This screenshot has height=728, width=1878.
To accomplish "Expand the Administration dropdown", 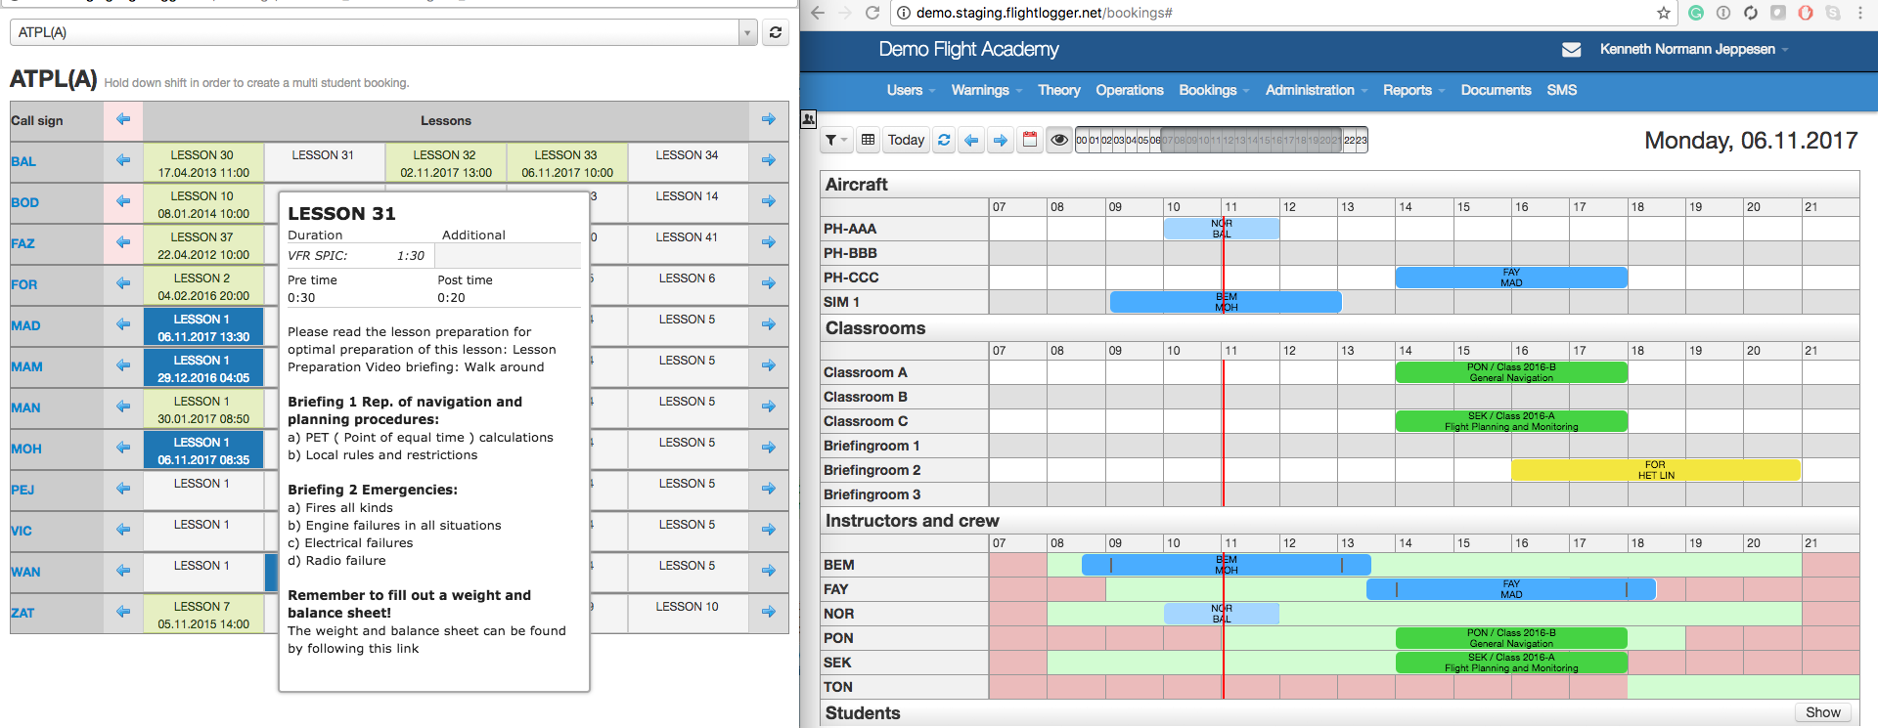I will [1316, 90].
